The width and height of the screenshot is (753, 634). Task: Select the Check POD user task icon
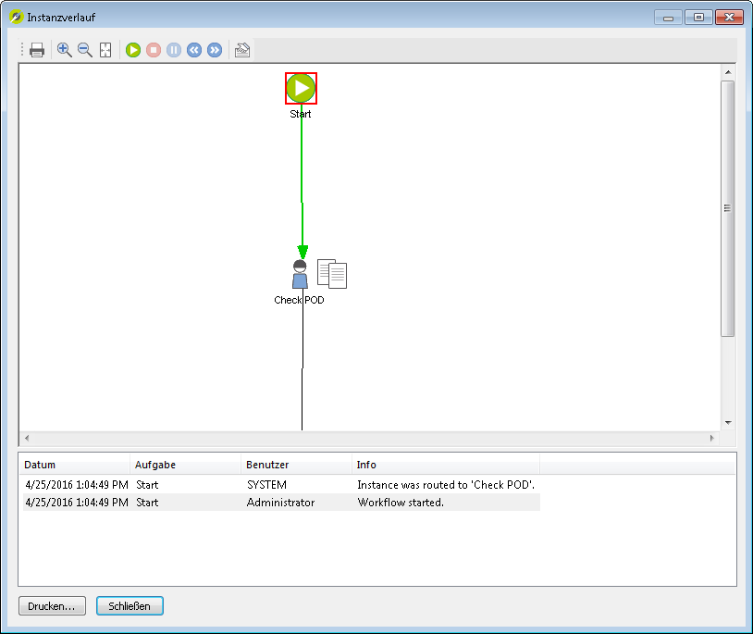[300, 274]
